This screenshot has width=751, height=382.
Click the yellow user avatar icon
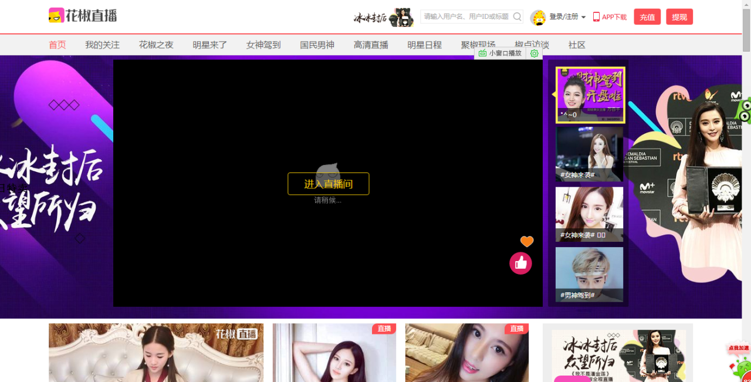[537, 18]
